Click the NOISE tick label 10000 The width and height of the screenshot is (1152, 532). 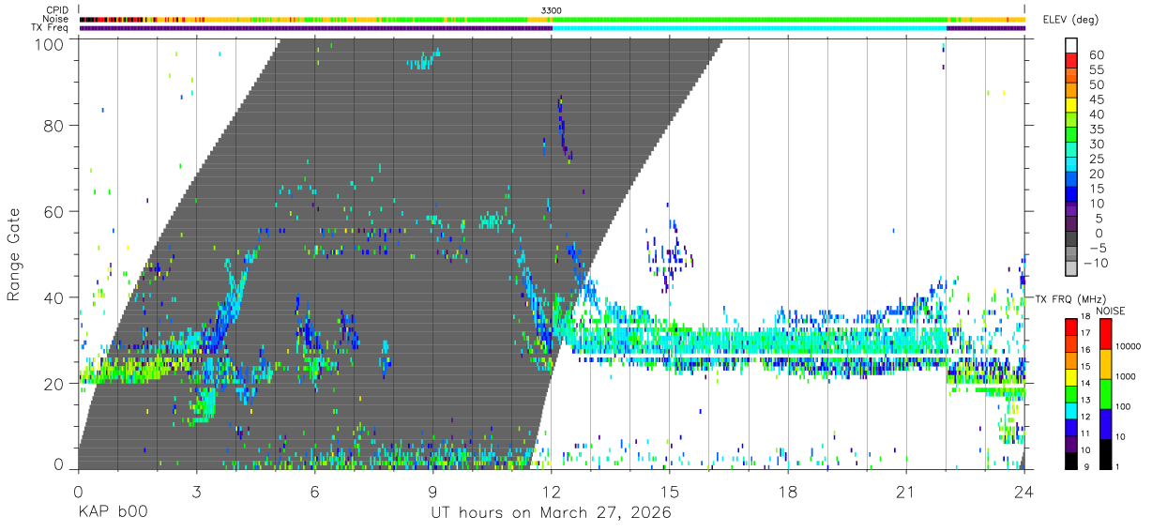pos(1128,348)
